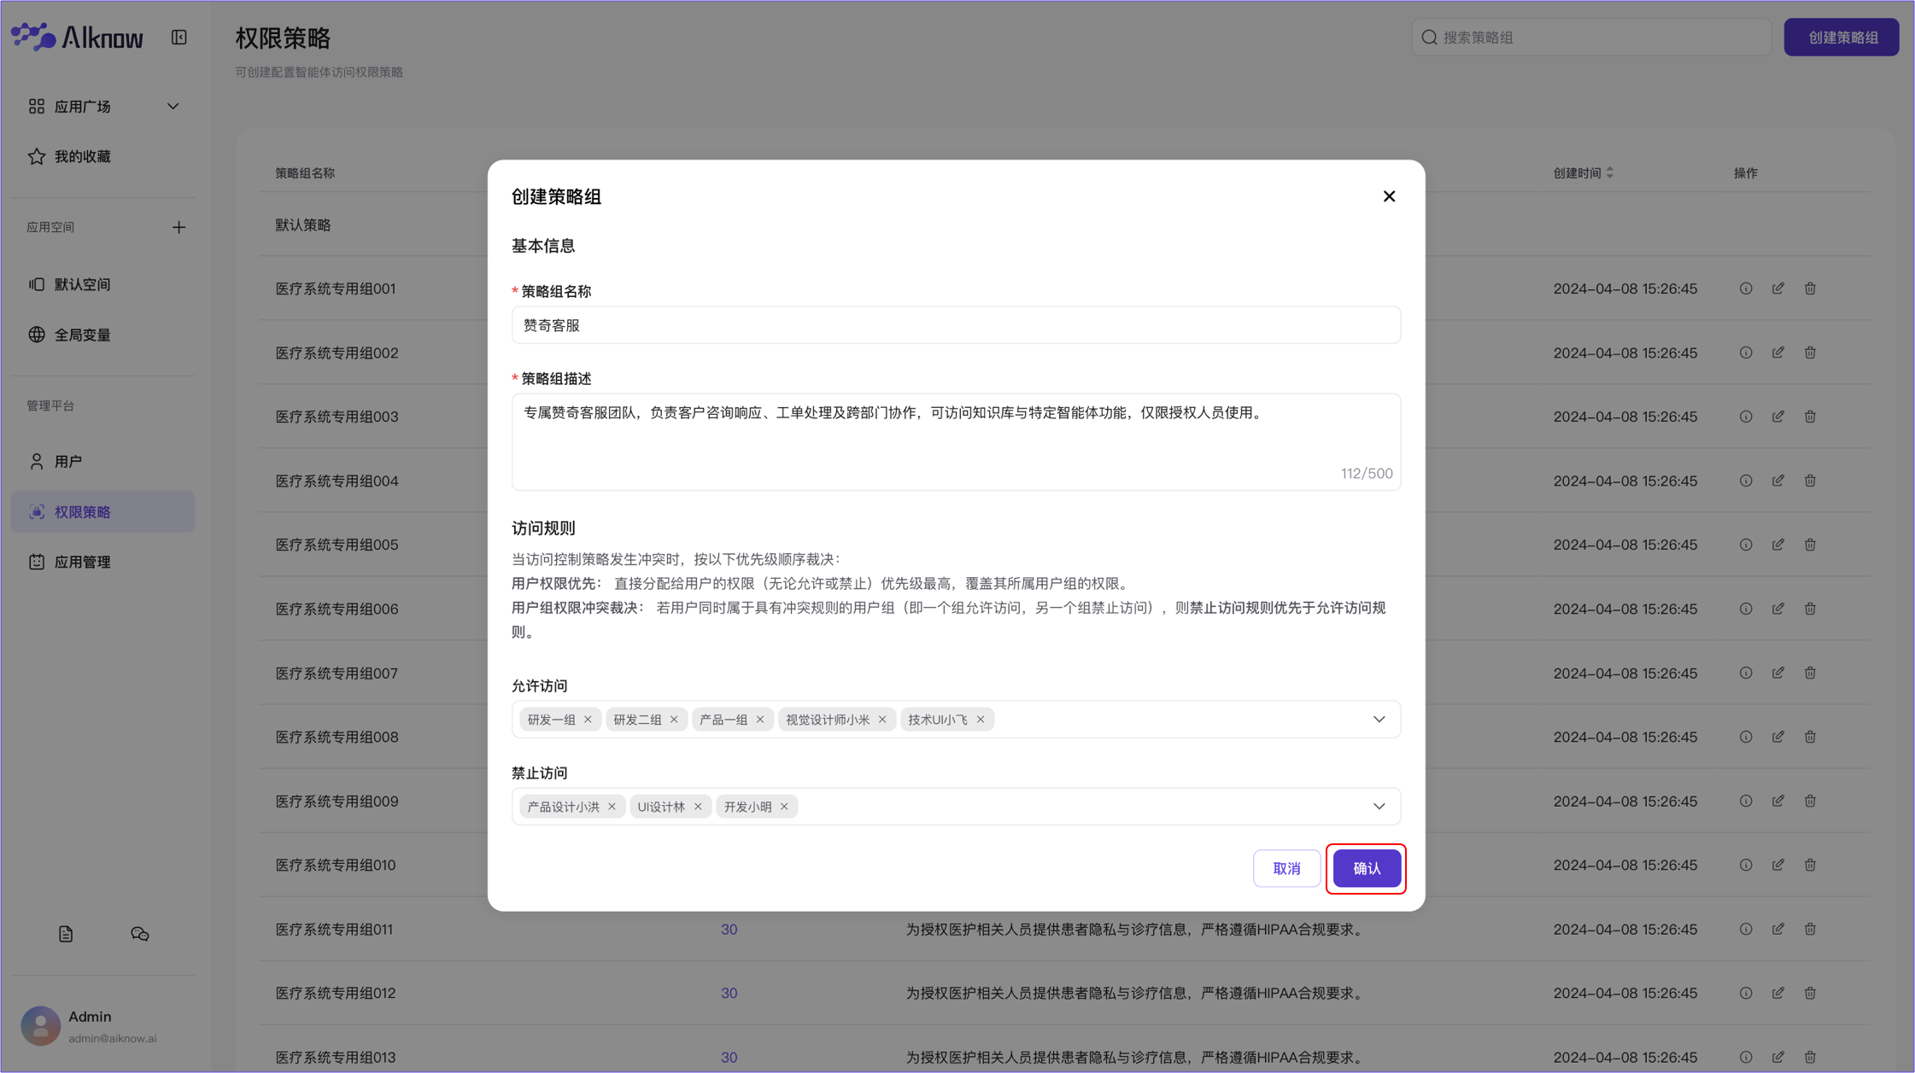Expand the 应用广场 menu chevron
This screenshot has height=1073, width=1915.
(173, 107)
